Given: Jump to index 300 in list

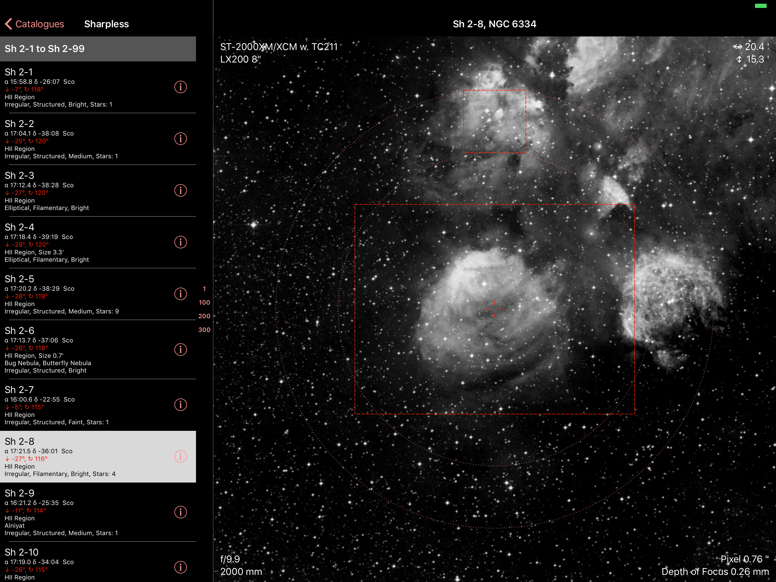Looking at the screenshot, I should [x=204, y=330].
